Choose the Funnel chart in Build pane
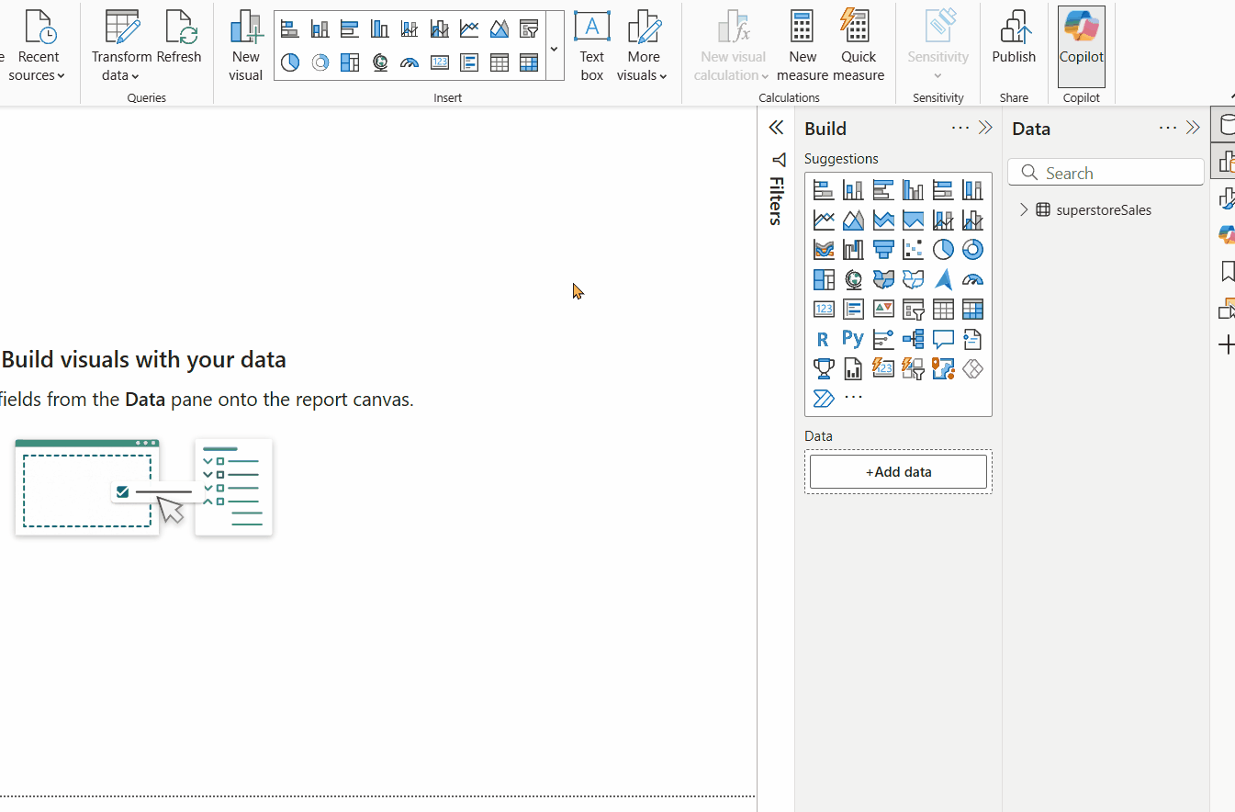 click(x=883, y=249)
